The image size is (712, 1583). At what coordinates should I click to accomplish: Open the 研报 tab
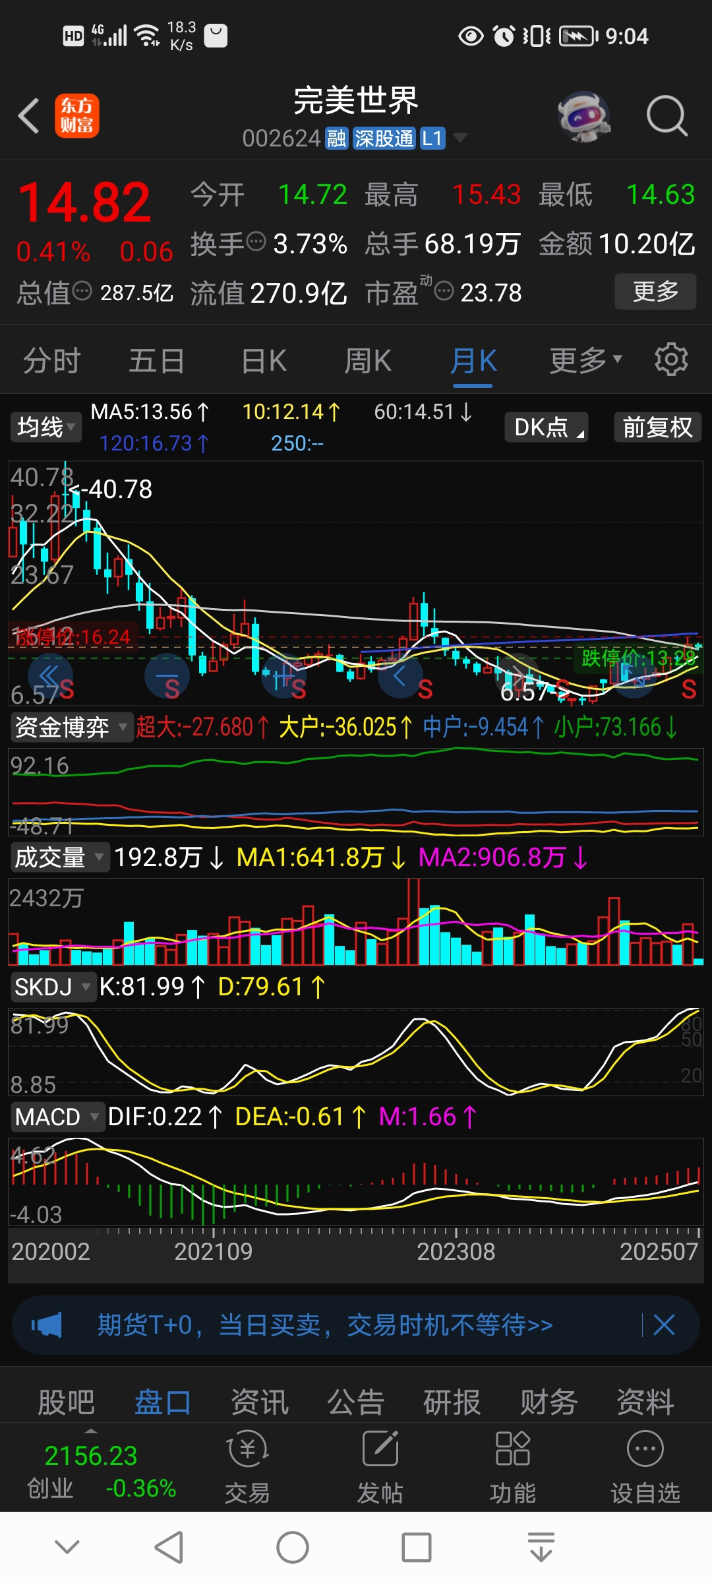click(452, 1402)
